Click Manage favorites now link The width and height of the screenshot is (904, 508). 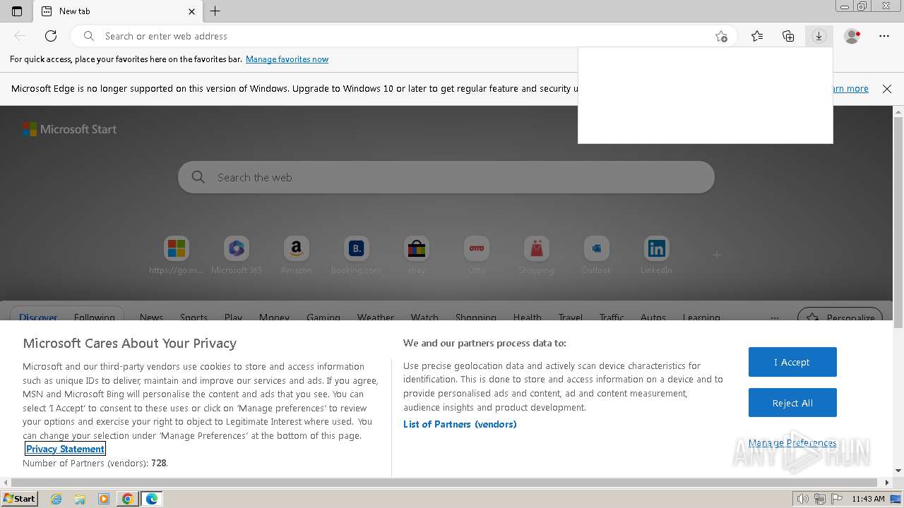pyautogui.click(x=287, y=59)
